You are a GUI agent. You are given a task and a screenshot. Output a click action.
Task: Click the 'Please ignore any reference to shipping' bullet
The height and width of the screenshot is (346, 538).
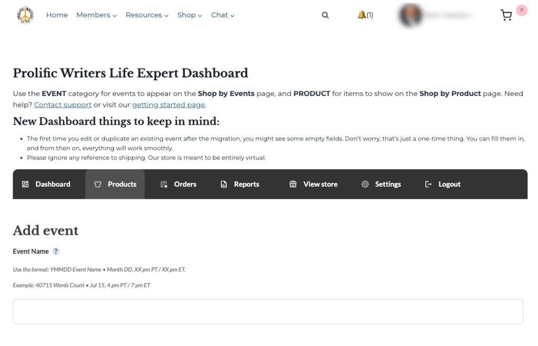(146, 158)
